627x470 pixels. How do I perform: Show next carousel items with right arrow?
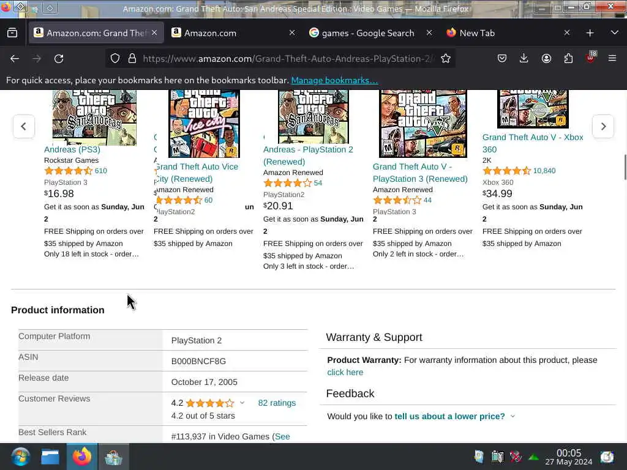pos(603,126)
